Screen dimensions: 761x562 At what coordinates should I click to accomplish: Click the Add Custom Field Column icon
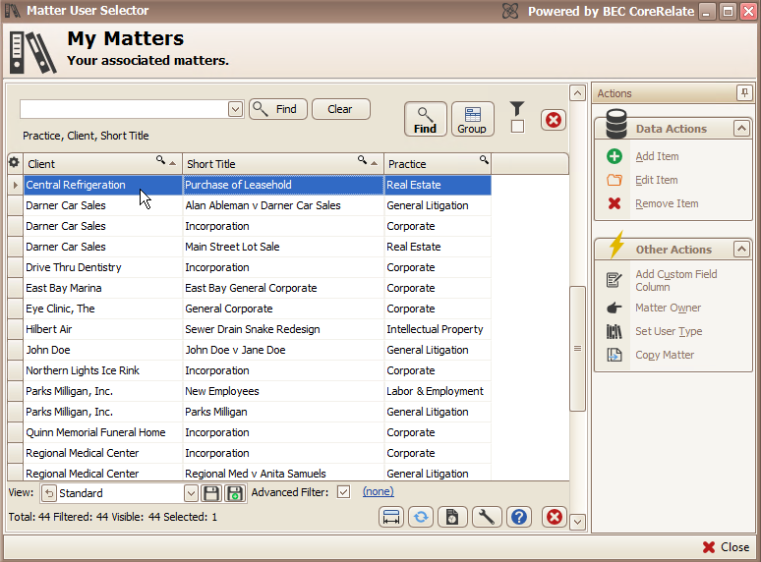pos(615,280)
